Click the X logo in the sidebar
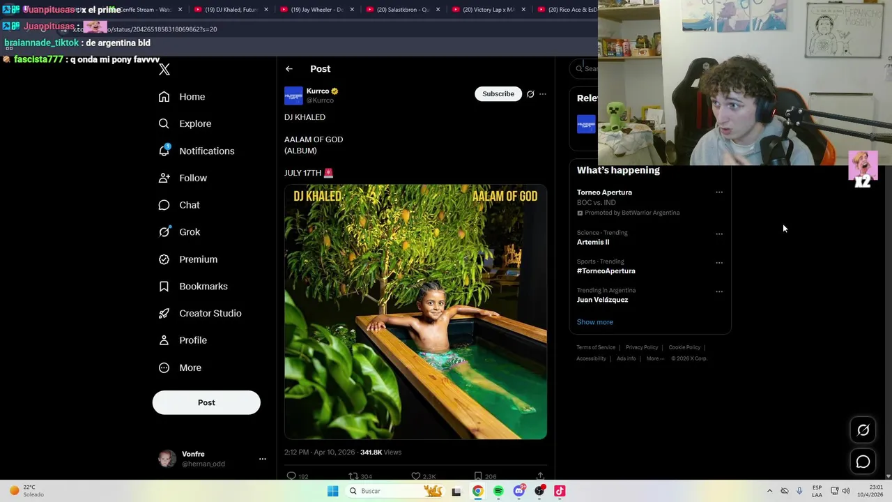 pos(164,69)
